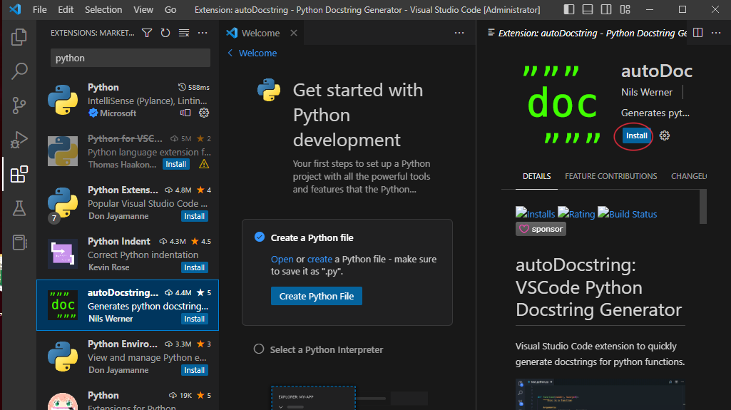Open File menu
Viewport: 731px width, 410px height.
pyautogui.click(x=40, y=9)
